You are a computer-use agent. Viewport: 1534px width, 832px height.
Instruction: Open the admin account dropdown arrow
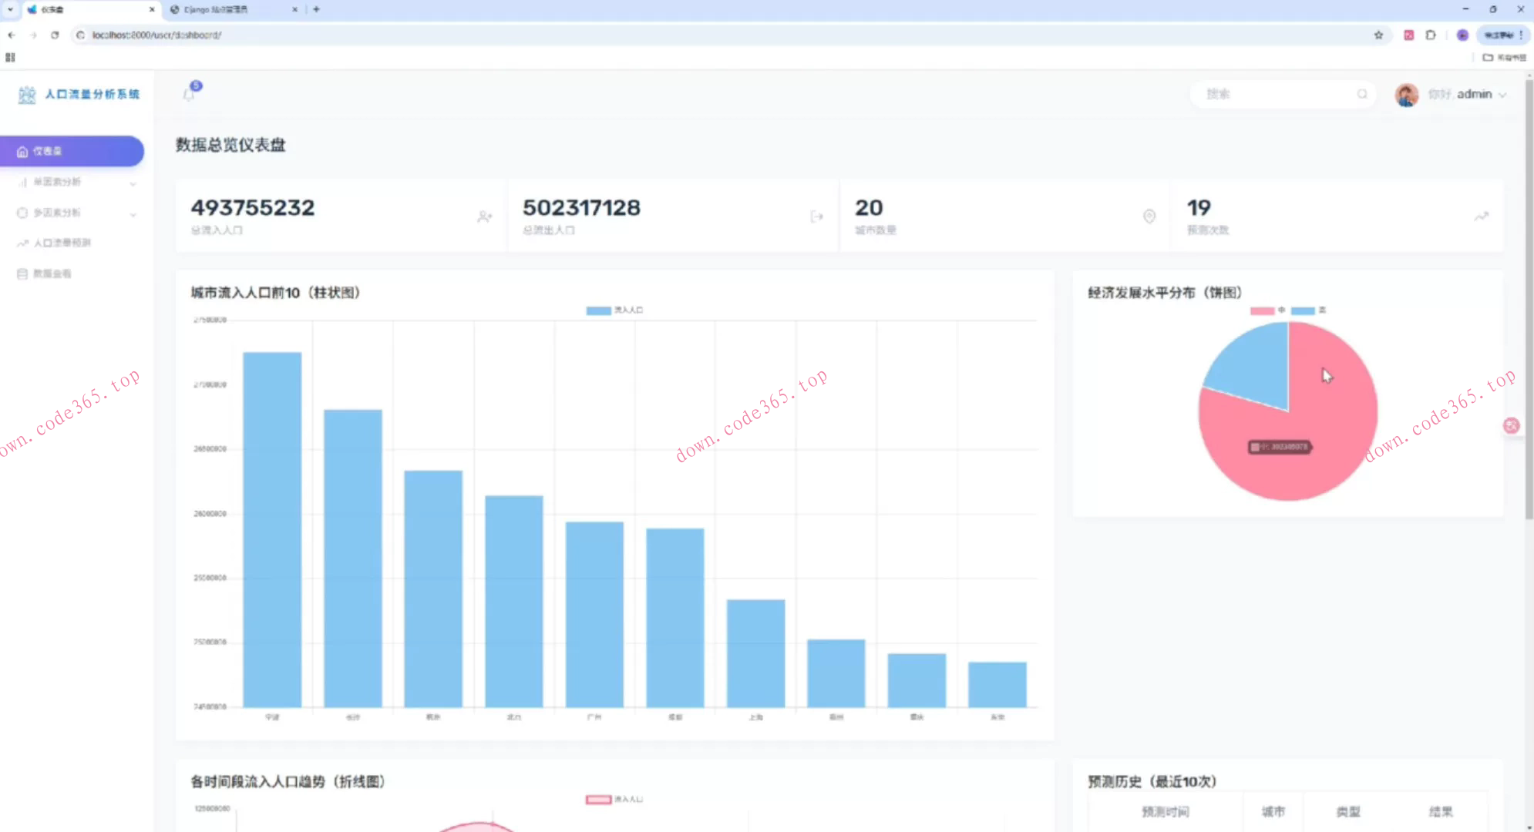click(x=1502, y=95)
